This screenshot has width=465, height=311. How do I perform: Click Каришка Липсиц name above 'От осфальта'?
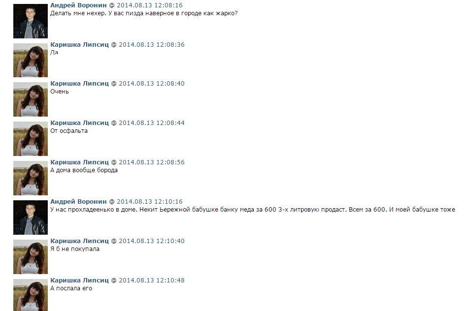pos(79,123)
